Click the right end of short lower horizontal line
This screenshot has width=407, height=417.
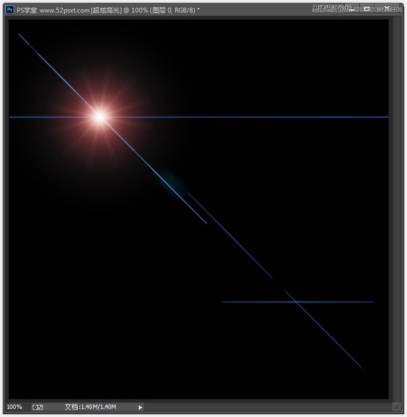pos(372,301)
